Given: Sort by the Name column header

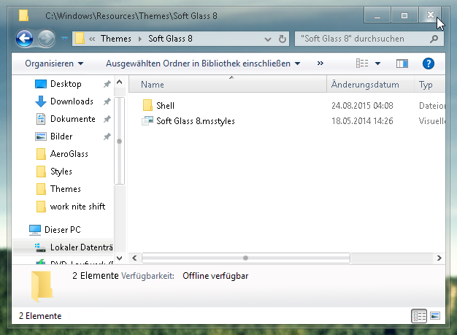Looking at the screenshot, I should click(x=153, y=85).
